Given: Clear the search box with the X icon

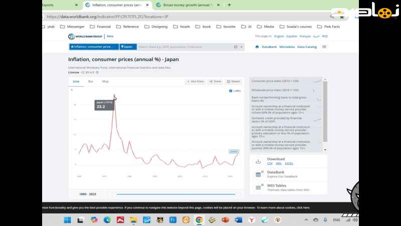Looking at the screenshot, I should pos(236,47).
